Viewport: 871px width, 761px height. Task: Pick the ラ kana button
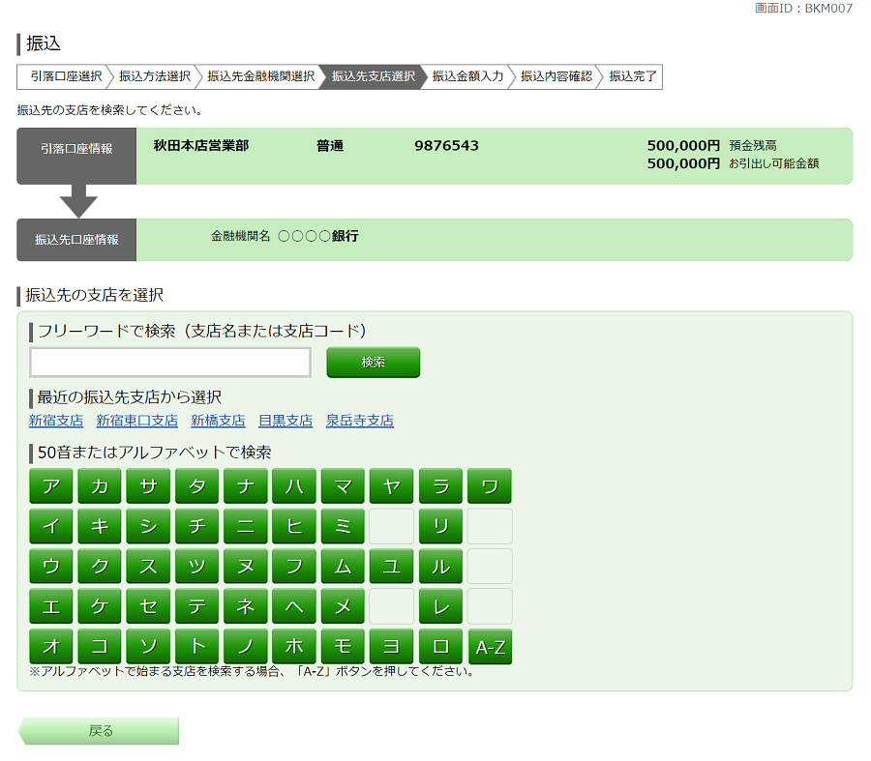point(441,486)
